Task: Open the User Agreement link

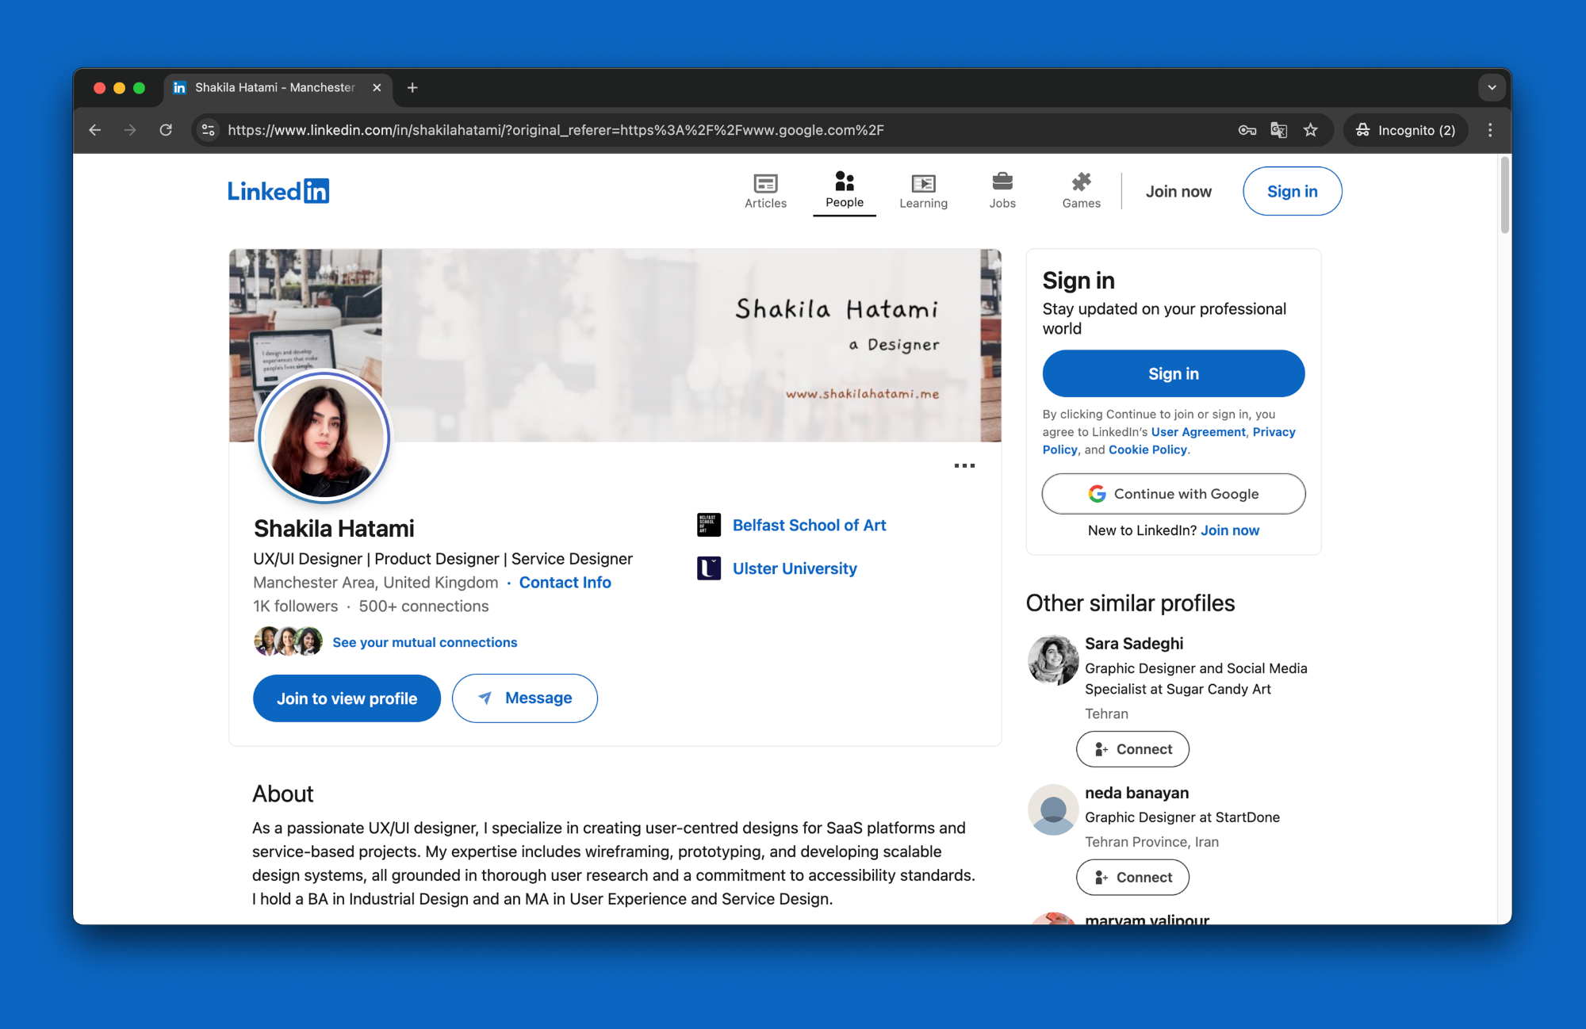Action: tap(1198, 432)
